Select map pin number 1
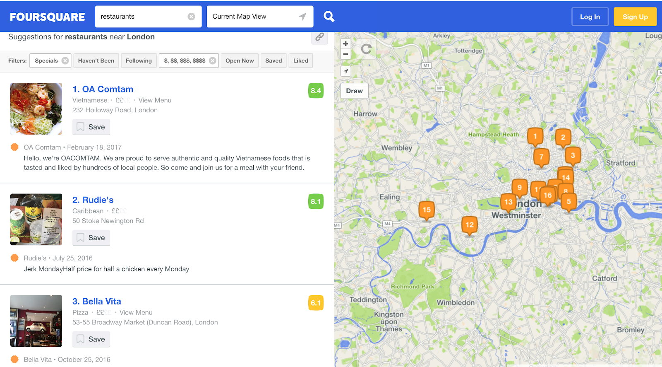 (535, 137)
